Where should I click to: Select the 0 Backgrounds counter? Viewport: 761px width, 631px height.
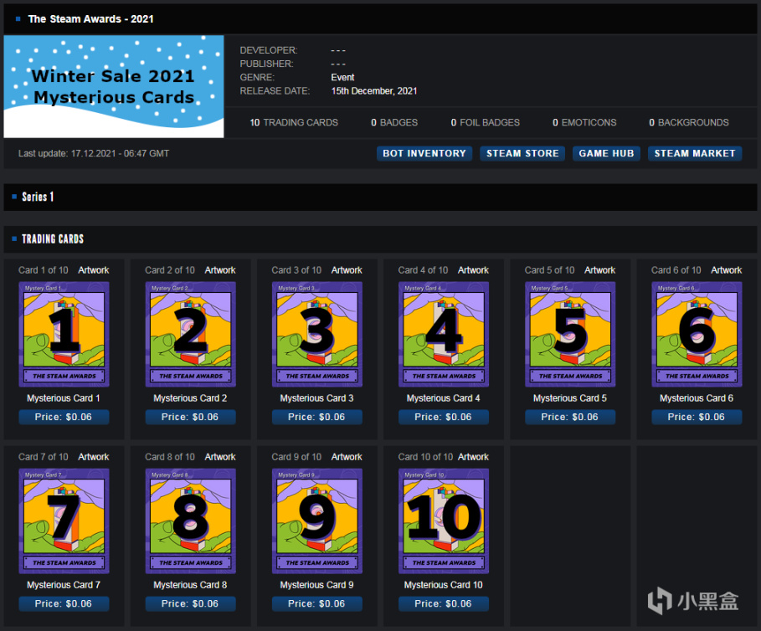pos(689,123)
